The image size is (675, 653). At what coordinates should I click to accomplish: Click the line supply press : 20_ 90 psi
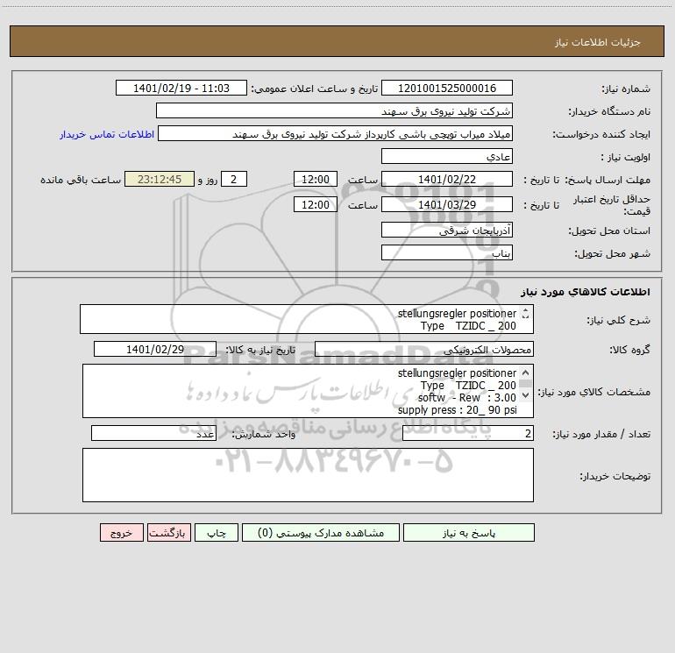(458, 410)
